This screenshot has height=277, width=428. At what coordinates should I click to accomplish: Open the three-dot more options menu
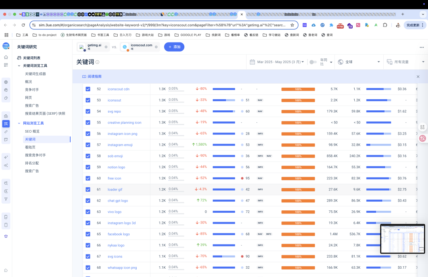click(x=422, y=47)
